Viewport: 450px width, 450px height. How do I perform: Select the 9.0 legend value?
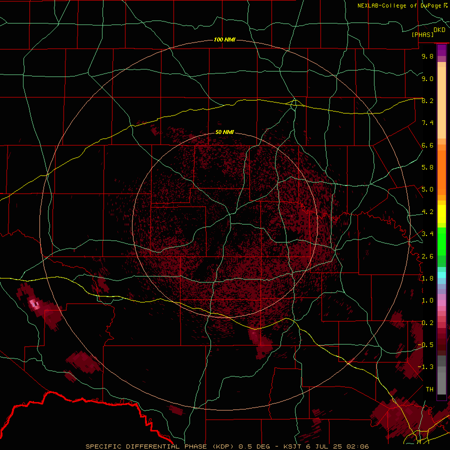(427, 78)
